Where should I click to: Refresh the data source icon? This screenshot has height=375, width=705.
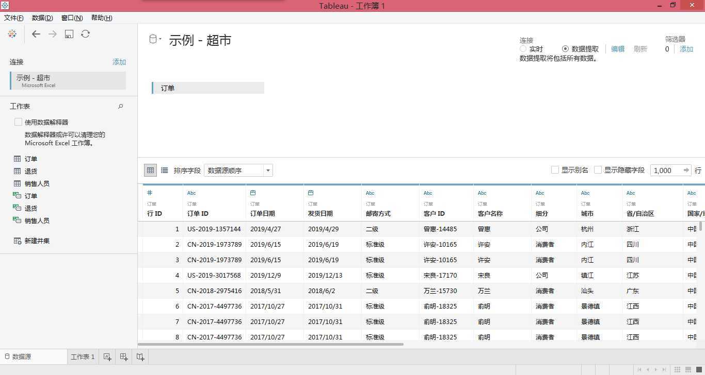86,34
